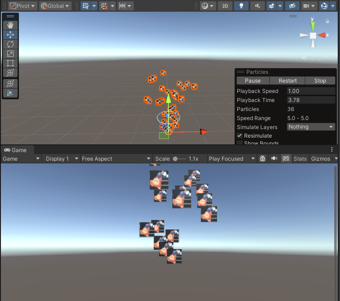340x301 pixels.
Task: Select the Rotate tool
Action: click(10, 44)
